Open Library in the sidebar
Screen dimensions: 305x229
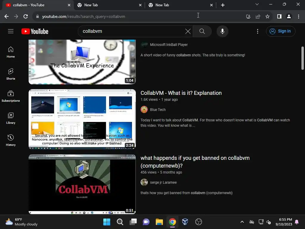(x=11, y=118)
